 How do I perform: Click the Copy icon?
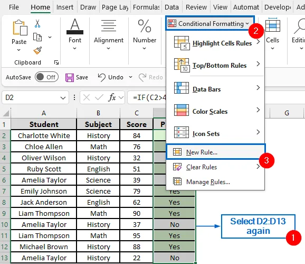37,37
